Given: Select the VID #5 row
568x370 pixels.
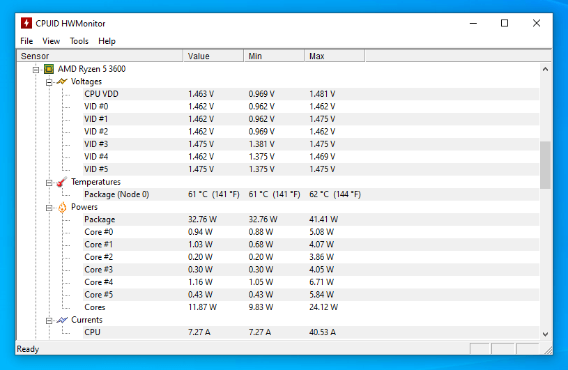Looking at the screenshot, I should pos(311,169).
